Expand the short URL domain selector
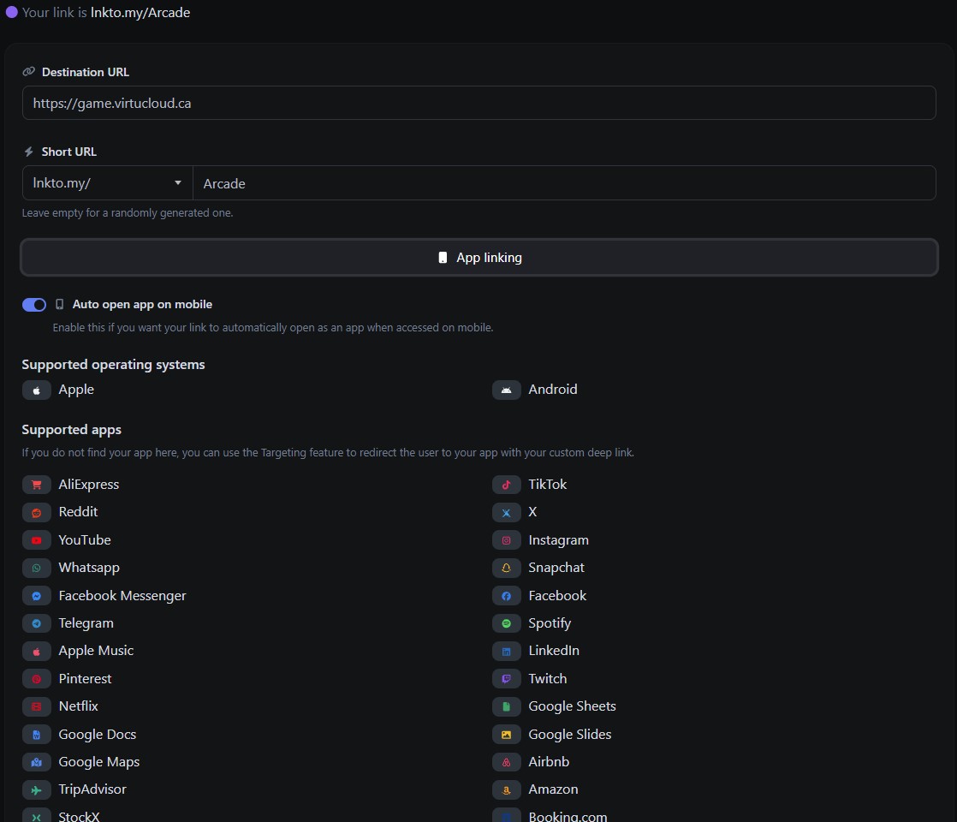Image resolution: width=957 pixels, height=822 pixels. [x=177, y=182]
